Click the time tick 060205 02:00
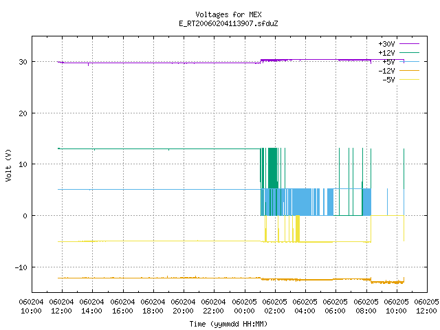The height and width of the screenshot is (330, 440). (275, 307)
